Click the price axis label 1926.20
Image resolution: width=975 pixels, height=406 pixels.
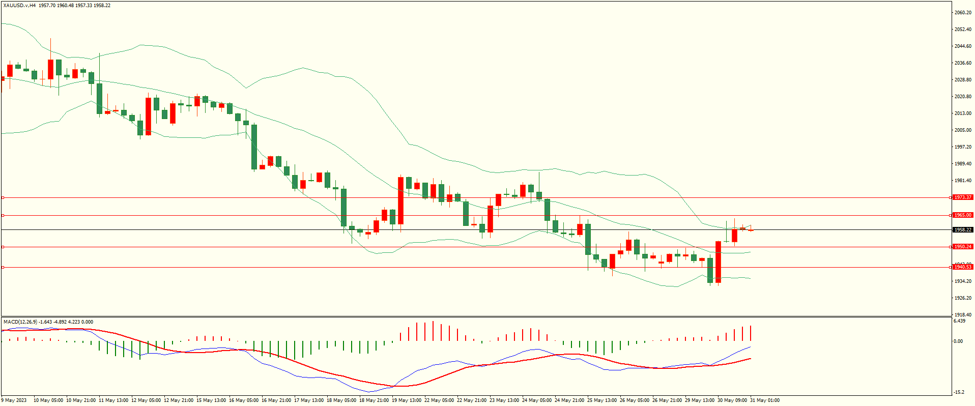point(963,298)
